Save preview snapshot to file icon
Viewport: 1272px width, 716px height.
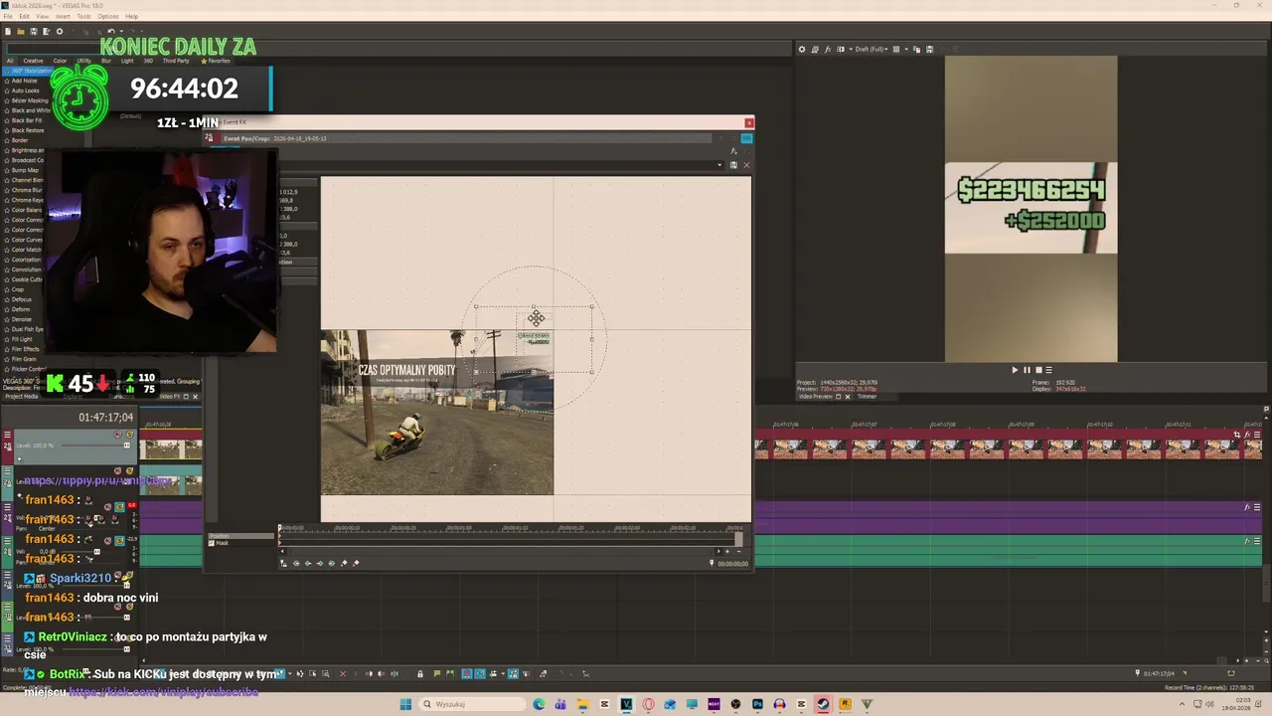[929, 49]
